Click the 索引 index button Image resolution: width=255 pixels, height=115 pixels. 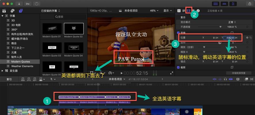(x=9, y=79)
